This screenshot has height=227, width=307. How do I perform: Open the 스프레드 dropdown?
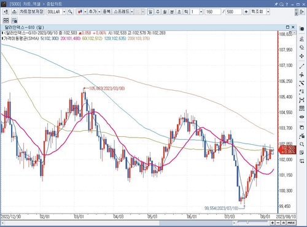pos(132,12)
